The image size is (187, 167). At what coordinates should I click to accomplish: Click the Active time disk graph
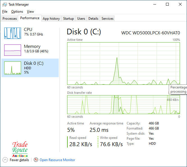tap(123, 63)
